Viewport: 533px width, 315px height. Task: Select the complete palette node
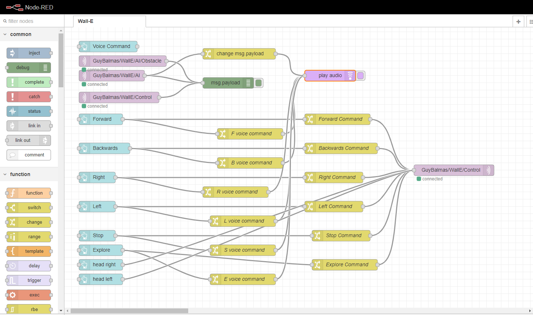click(29, 82)
